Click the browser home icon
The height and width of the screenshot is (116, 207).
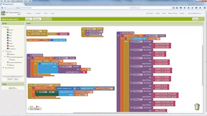coord(189,8)
